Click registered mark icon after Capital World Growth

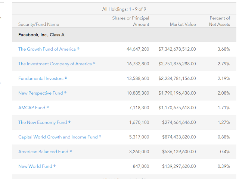point(100,136)
